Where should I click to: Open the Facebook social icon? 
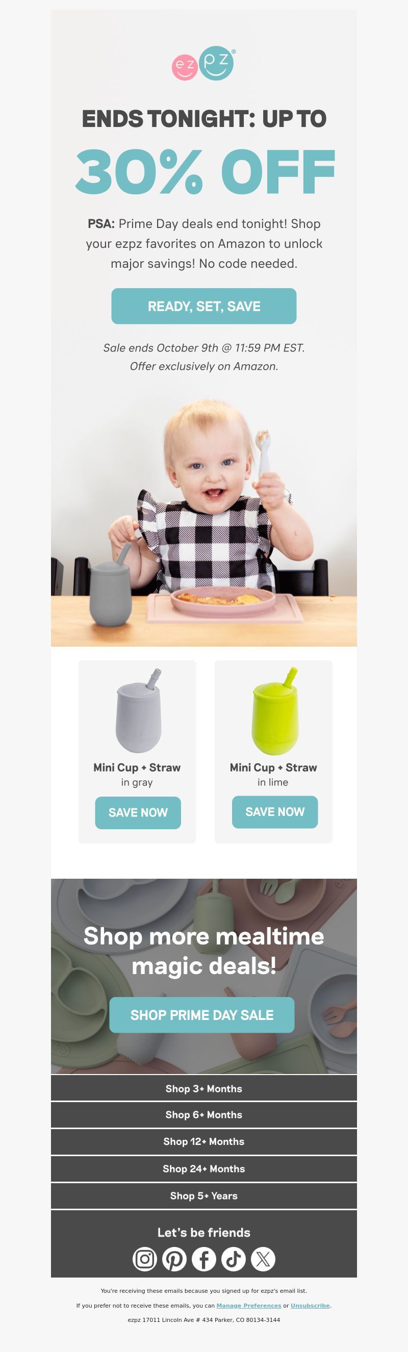[x=203, y=1259]
